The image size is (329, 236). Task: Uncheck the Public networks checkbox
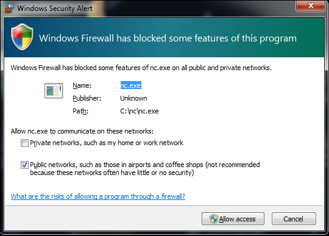[24, 165]
